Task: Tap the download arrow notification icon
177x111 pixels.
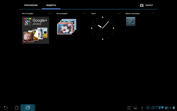Action: pyautogui.click(x=142, y=108)
